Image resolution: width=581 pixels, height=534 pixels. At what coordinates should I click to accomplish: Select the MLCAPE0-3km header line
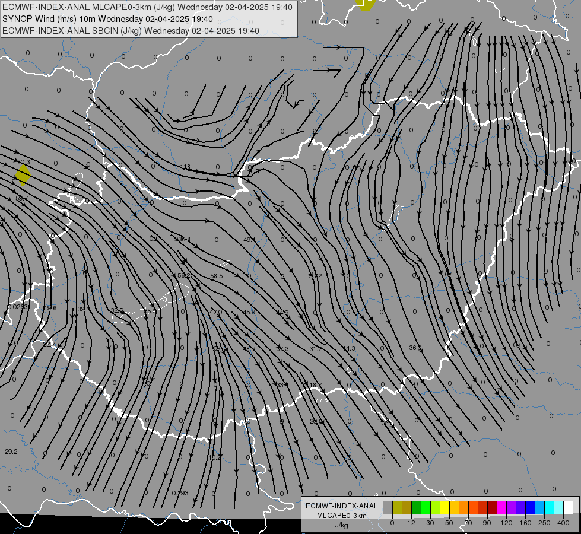click(x=147, y=7)
